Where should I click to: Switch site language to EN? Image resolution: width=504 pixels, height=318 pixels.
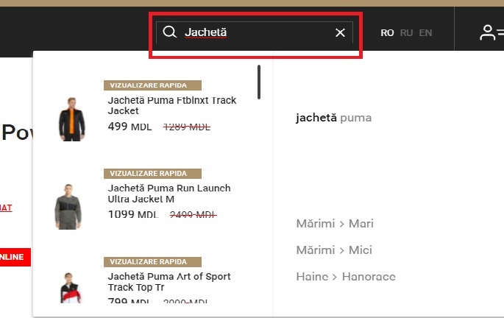[x=425, y=33]
